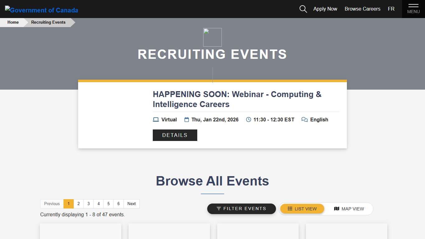
Task: Switch to List View mode
Action: click(302, 209)
